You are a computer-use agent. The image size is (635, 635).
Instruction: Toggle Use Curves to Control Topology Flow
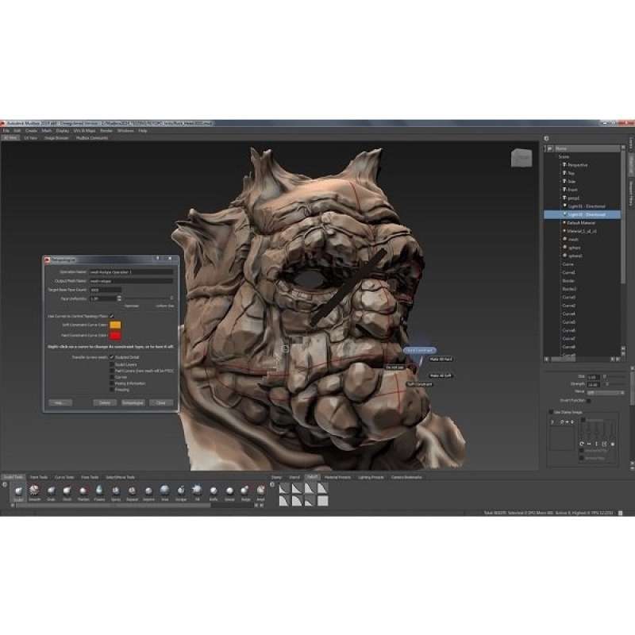click(111, 316)
